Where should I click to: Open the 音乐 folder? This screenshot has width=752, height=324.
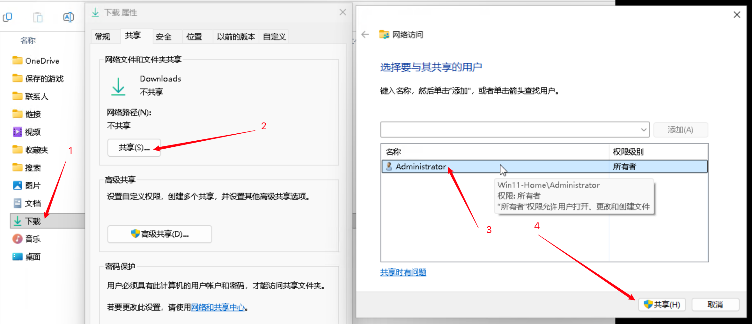coord(33,239)
